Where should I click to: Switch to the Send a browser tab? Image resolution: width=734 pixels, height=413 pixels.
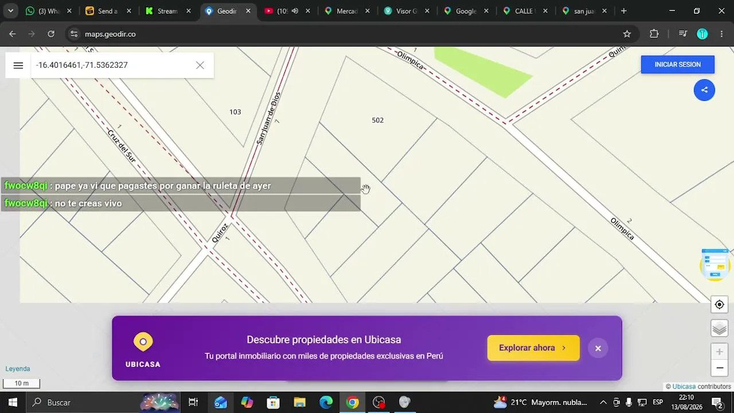coord(108,11)
